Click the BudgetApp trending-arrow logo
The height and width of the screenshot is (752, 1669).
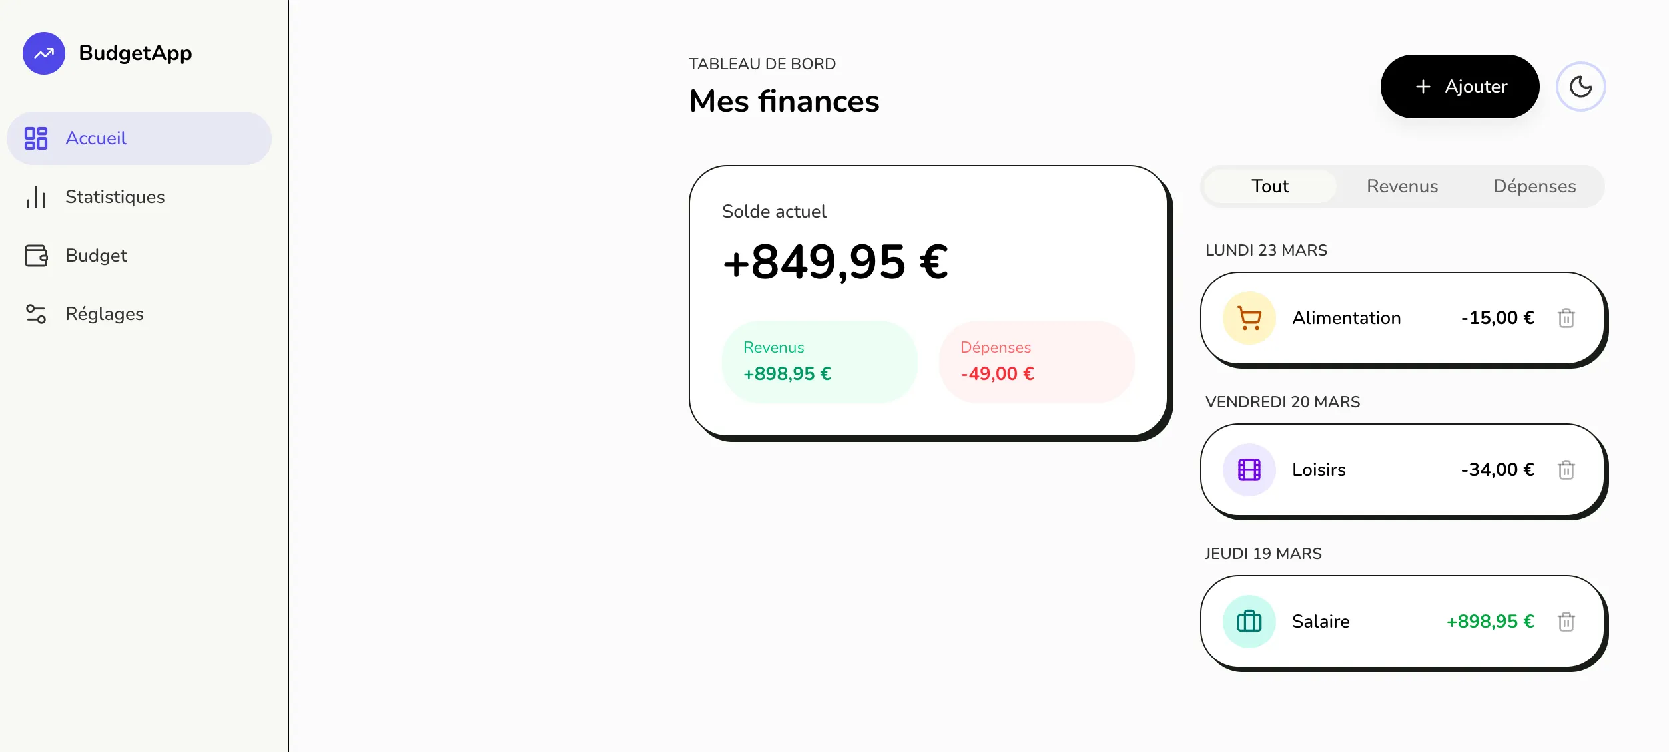pos(43,53)
